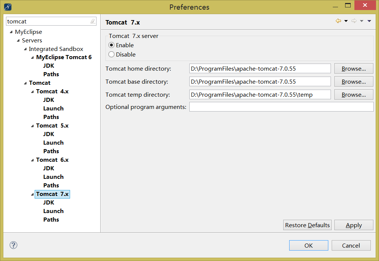Open Paths under Tomcat 7.x
The image size is (379, 261).
pos(51,220)
